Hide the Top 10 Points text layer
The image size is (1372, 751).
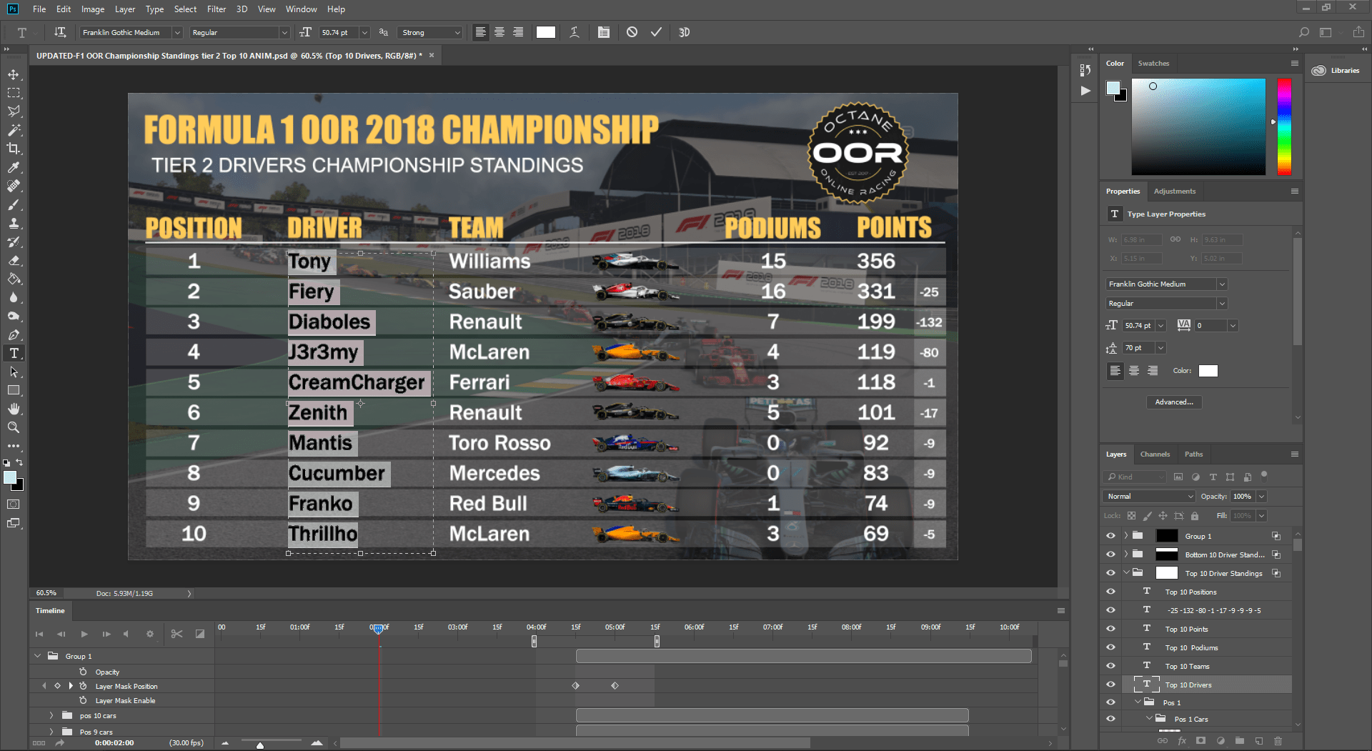coord(1110,629)
